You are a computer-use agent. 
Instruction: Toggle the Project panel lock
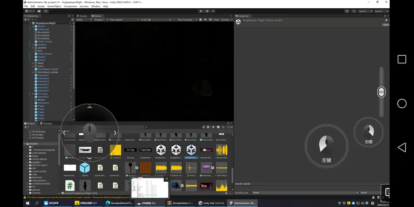pos(228,123)
